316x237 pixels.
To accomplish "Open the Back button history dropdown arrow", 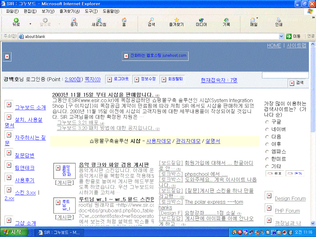I will 30,24.
